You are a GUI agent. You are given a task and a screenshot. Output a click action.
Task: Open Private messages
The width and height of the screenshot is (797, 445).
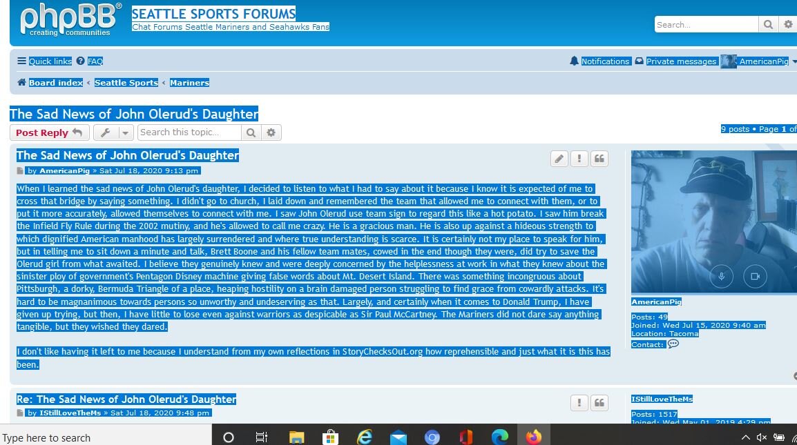(x=681, y=61)
